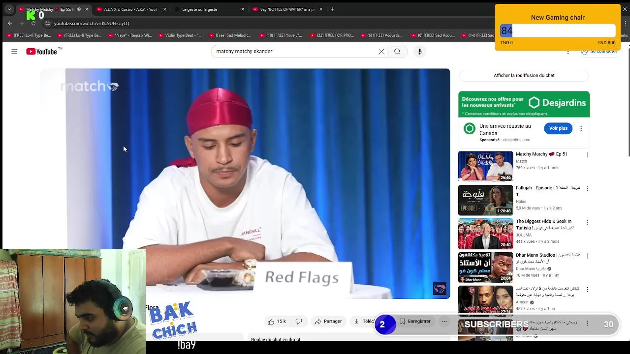Open Matchy Matchy Ep 51 thumbnail
Screen dimensions: 630x354
pos(485,166)
